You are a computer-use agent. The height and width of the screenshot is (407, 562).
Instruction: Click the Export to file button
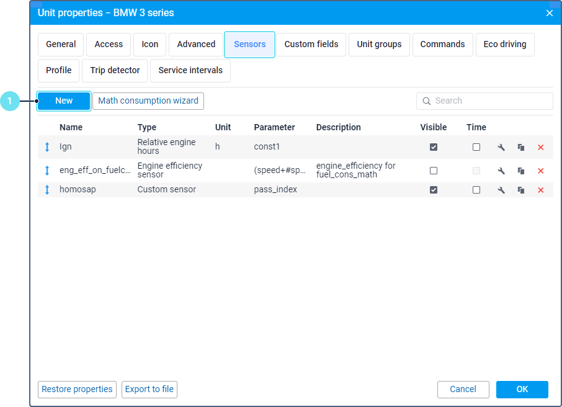click(149, 390)
